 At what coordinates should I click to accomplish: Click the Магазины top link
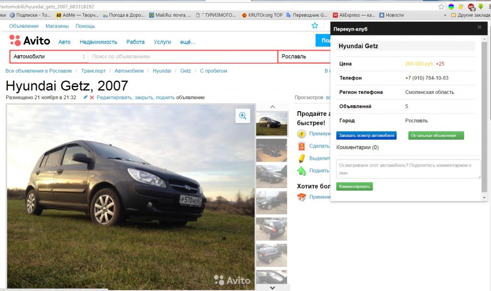coord(57,26)
